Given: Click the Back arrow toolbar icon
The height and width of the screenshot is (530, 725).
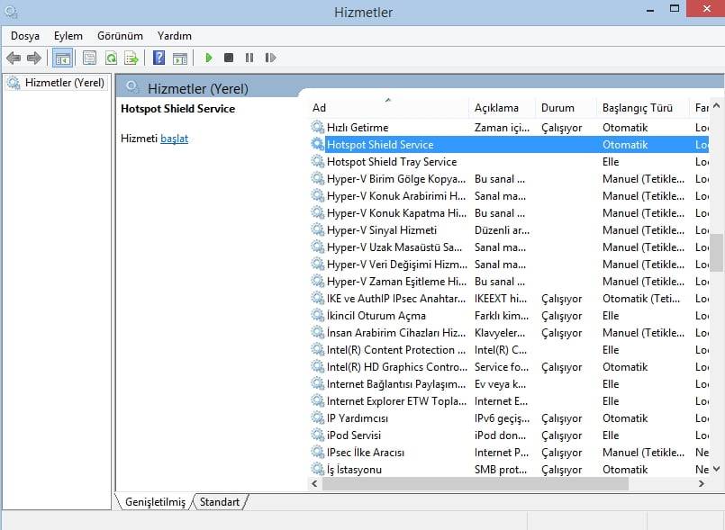Looking at the screenshot, I should point(14,58).
